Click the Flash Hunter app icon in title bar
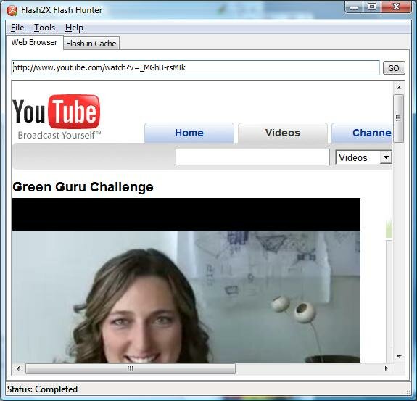Image resolution: width=417 pixels, height=401 pixels. 12,10
